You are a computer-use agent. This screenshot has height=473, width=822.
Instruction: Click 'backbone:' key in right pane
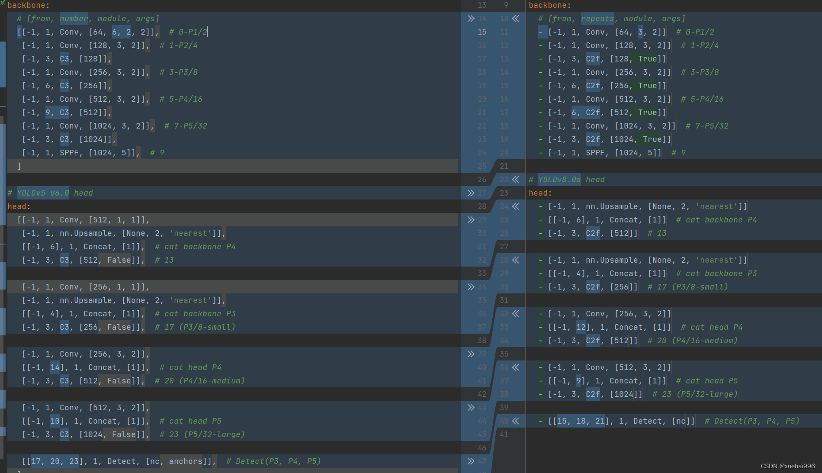tap(550, 5)
